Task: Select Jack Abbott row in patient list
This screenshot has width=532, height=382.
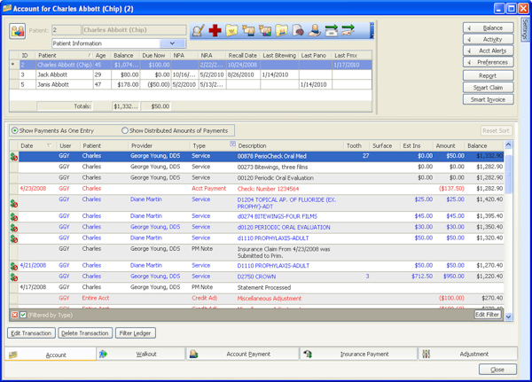Action: tap(53, 75)
